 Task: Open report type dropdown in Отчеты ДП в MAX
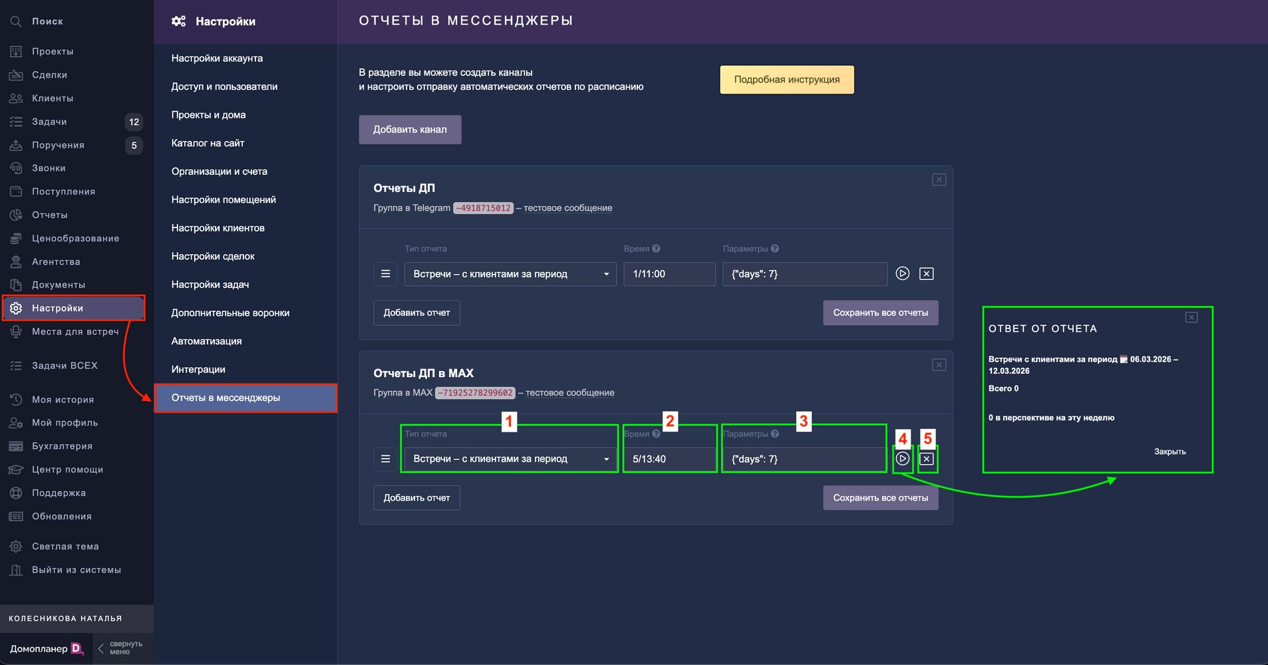(x=510, y=459)
